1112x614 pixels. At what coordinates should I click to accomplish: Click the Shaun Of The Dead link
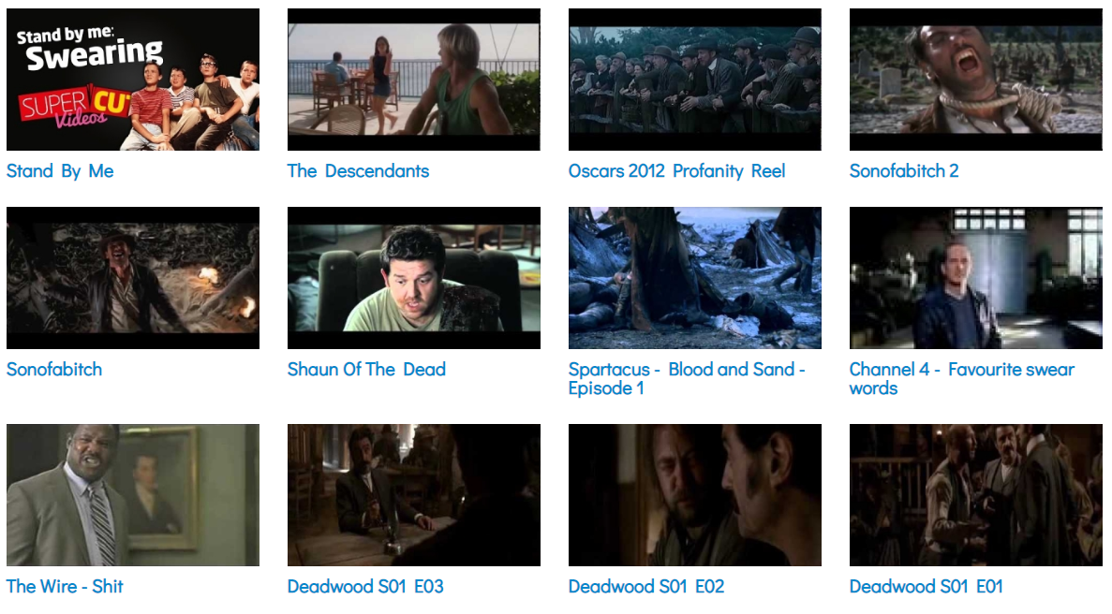click(x=366, y=369)
